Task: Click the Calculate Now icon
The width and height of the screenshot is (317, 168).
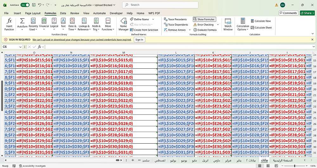Action: coord(252,21)
